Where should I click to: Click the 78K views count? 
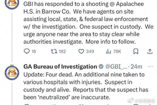[x=117, y=51]
